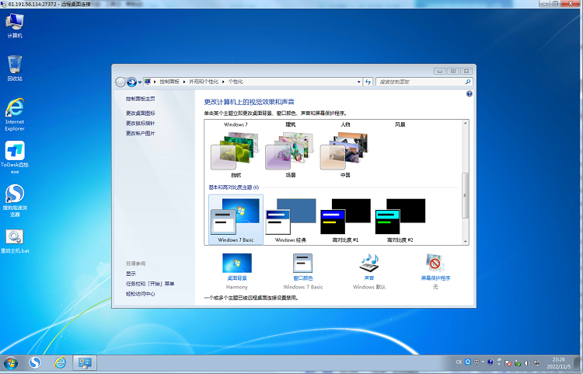This screenshot has width=583, height=374.
Task: Open the 更改鼠标指针 sidebar link
Action: [141, 123]
